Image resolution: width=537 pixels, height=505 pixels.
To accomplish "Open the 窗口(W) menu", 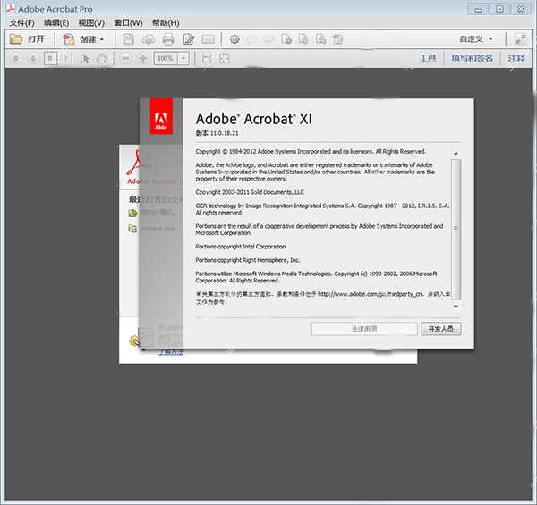I will click(x=128, y=23).
